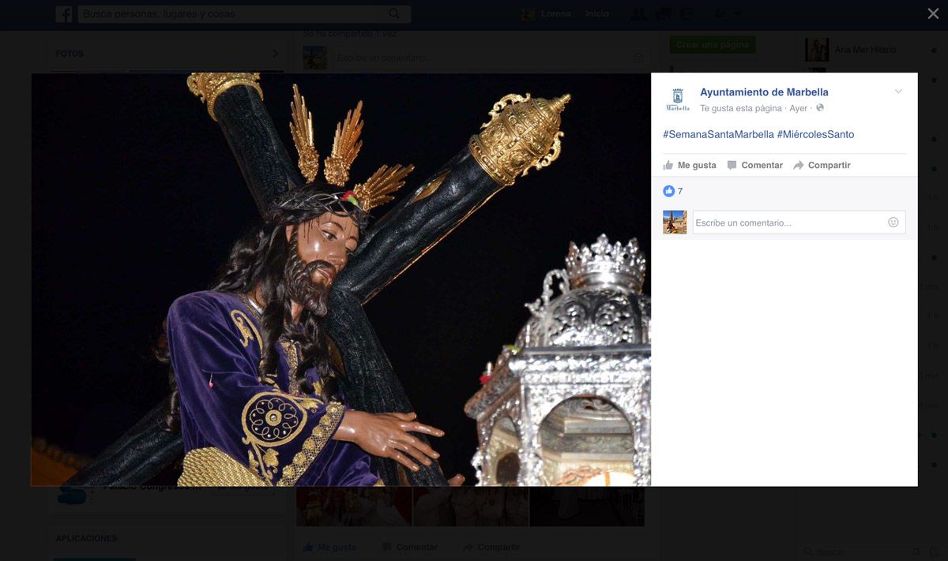View the 7 likes count
948x561 pixels.
tap(680, 191)
